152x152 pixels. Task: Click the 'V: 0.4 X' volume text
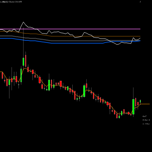point(146,120)
